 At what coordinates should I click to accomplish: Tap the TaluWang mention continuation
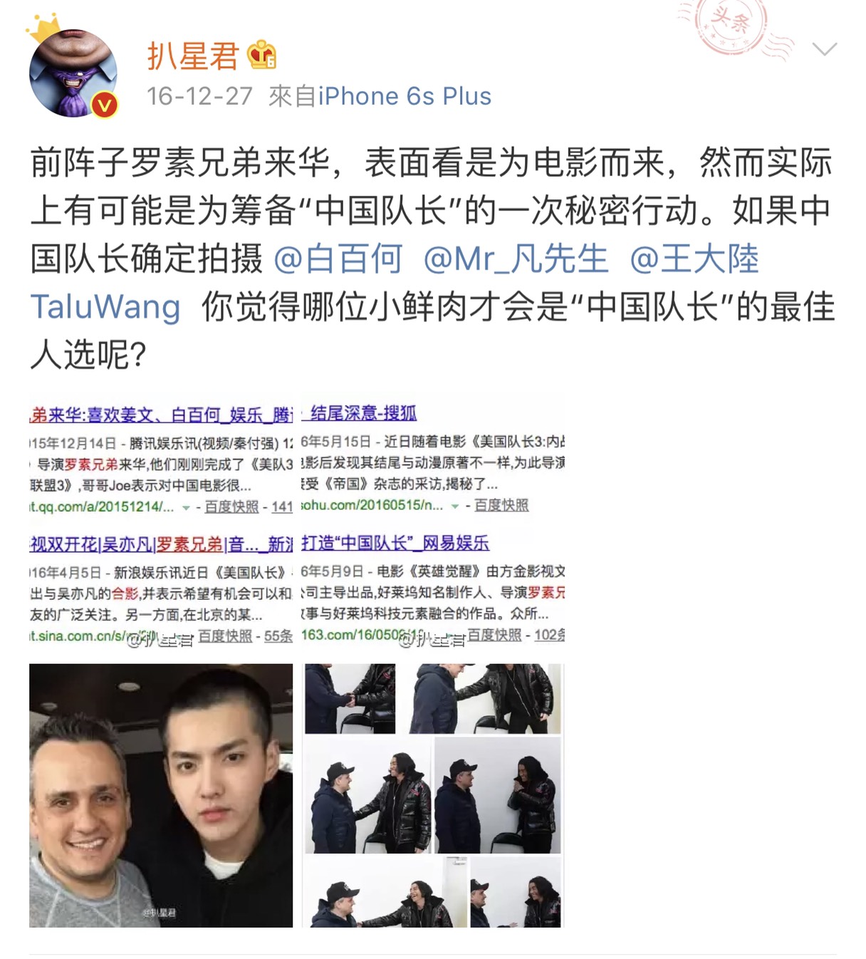105,306
